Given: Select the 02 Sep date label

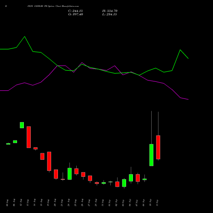Looking at the screenshot, I should pos(116,203).
